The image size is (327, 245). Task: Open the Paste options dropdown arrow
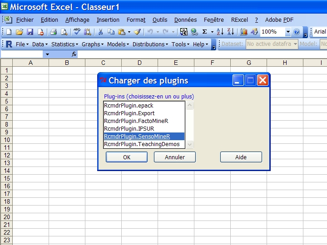[x=129, y=32]
